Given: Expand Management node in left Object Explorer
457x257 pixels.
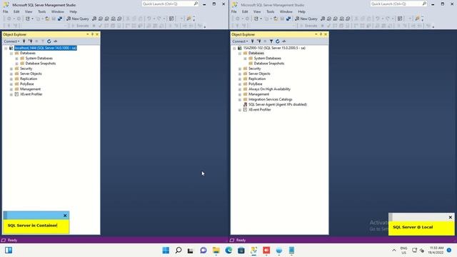Looking at the screenshot, I should [x=11, y=89].
